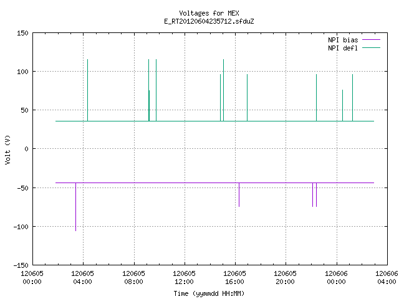
Task: Click the 'Time (yymmdd HH:MM)' x-axis label
Action: (x=209, y=293)
